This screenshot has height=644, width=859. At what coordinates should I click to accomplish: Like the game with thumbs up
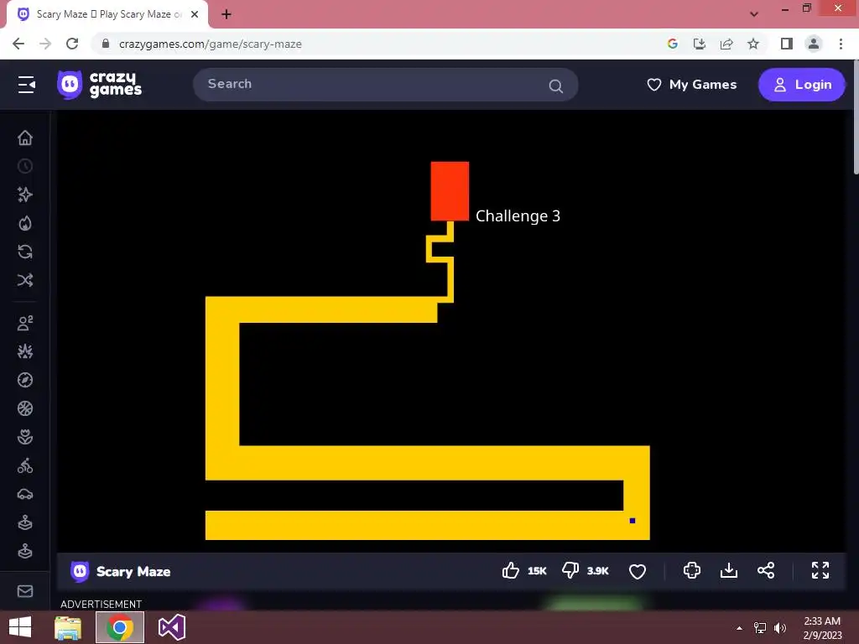click(x=511, y=570)
